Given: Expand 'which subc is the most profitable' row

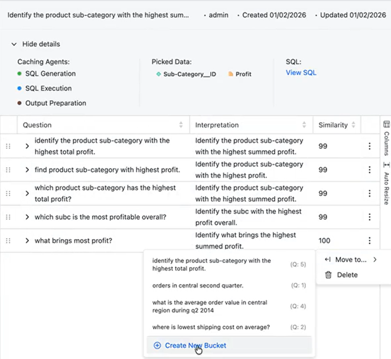Looking at the screenshot, I should click(x=27, y=217).
